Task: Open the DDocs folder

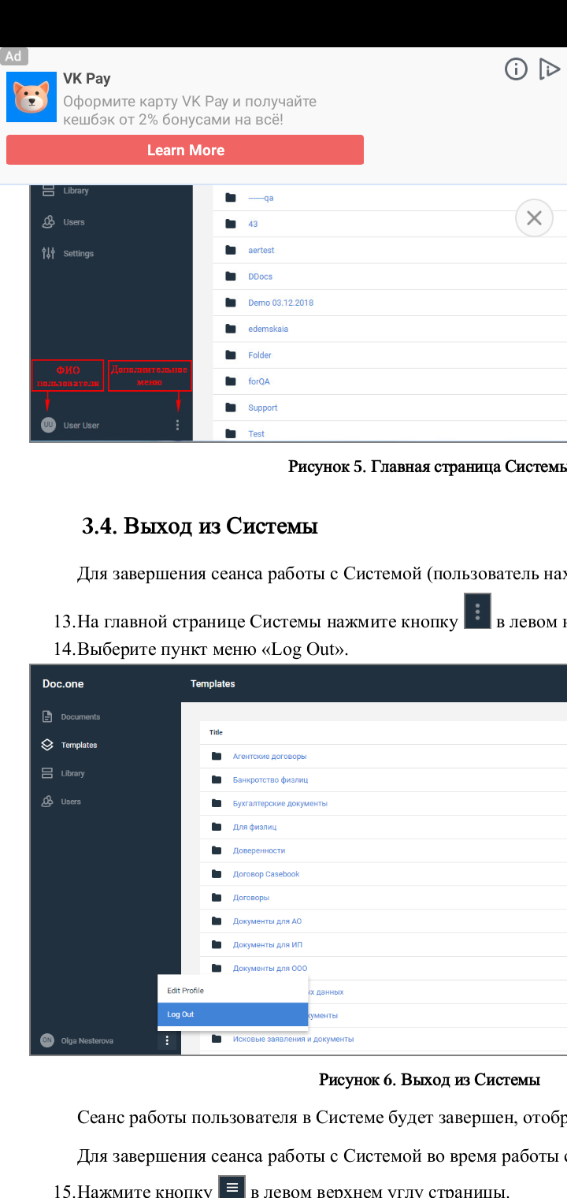Action: (260, 277)
